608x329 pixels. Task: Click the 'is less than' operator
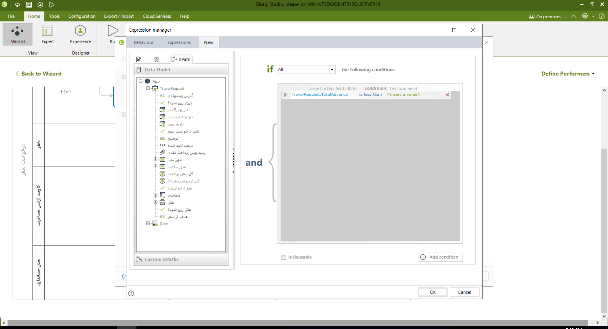[x=370, y=95]
